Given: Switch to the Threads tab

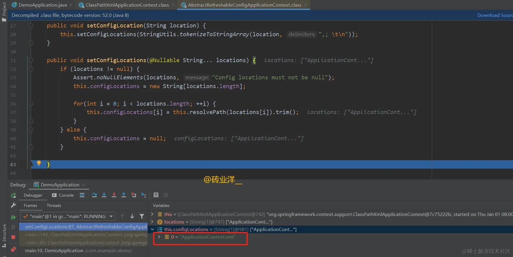Looking at the screenshot, I should pos(54,205).
